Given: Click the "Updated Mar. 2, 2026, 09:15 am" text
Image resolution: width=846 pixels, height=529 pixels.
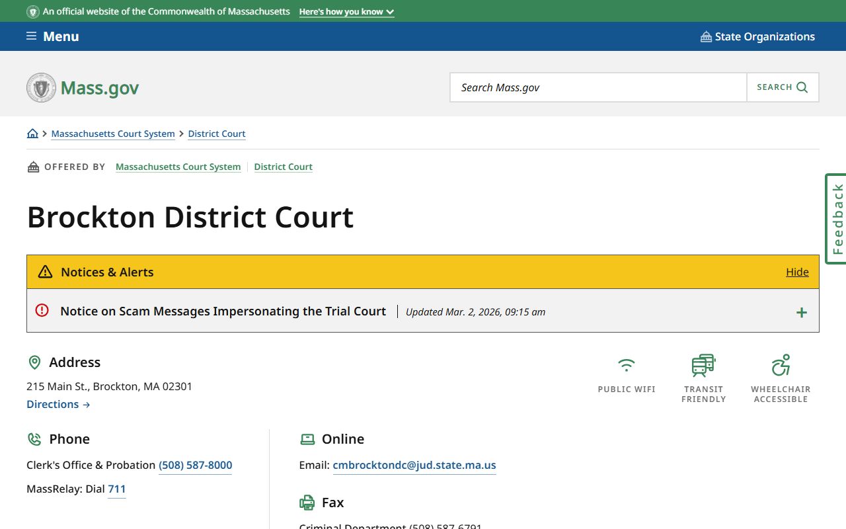Looking at the screenshot, I should [475, 312].
